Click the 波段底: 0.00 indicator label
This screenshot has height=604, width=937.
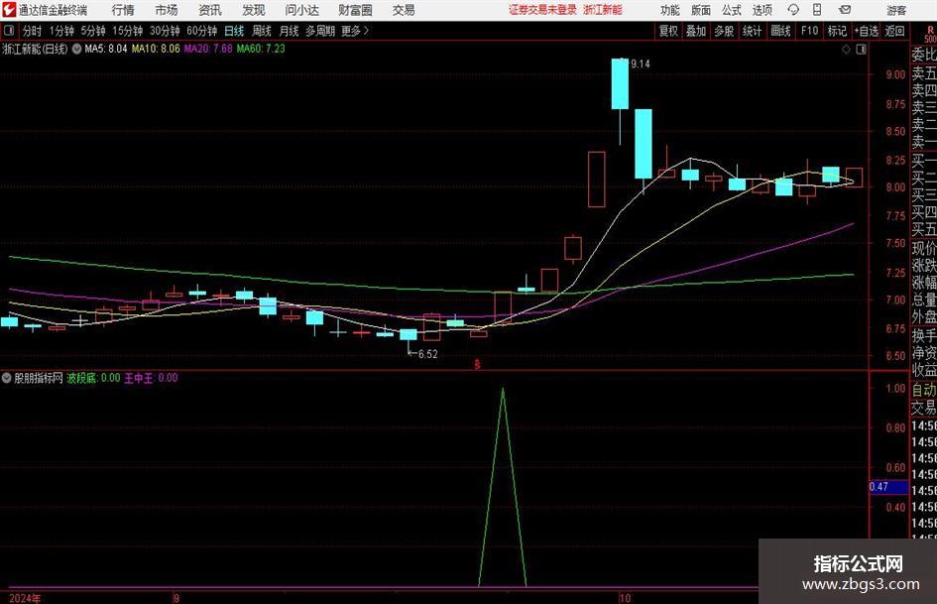[x=92, y=378]
